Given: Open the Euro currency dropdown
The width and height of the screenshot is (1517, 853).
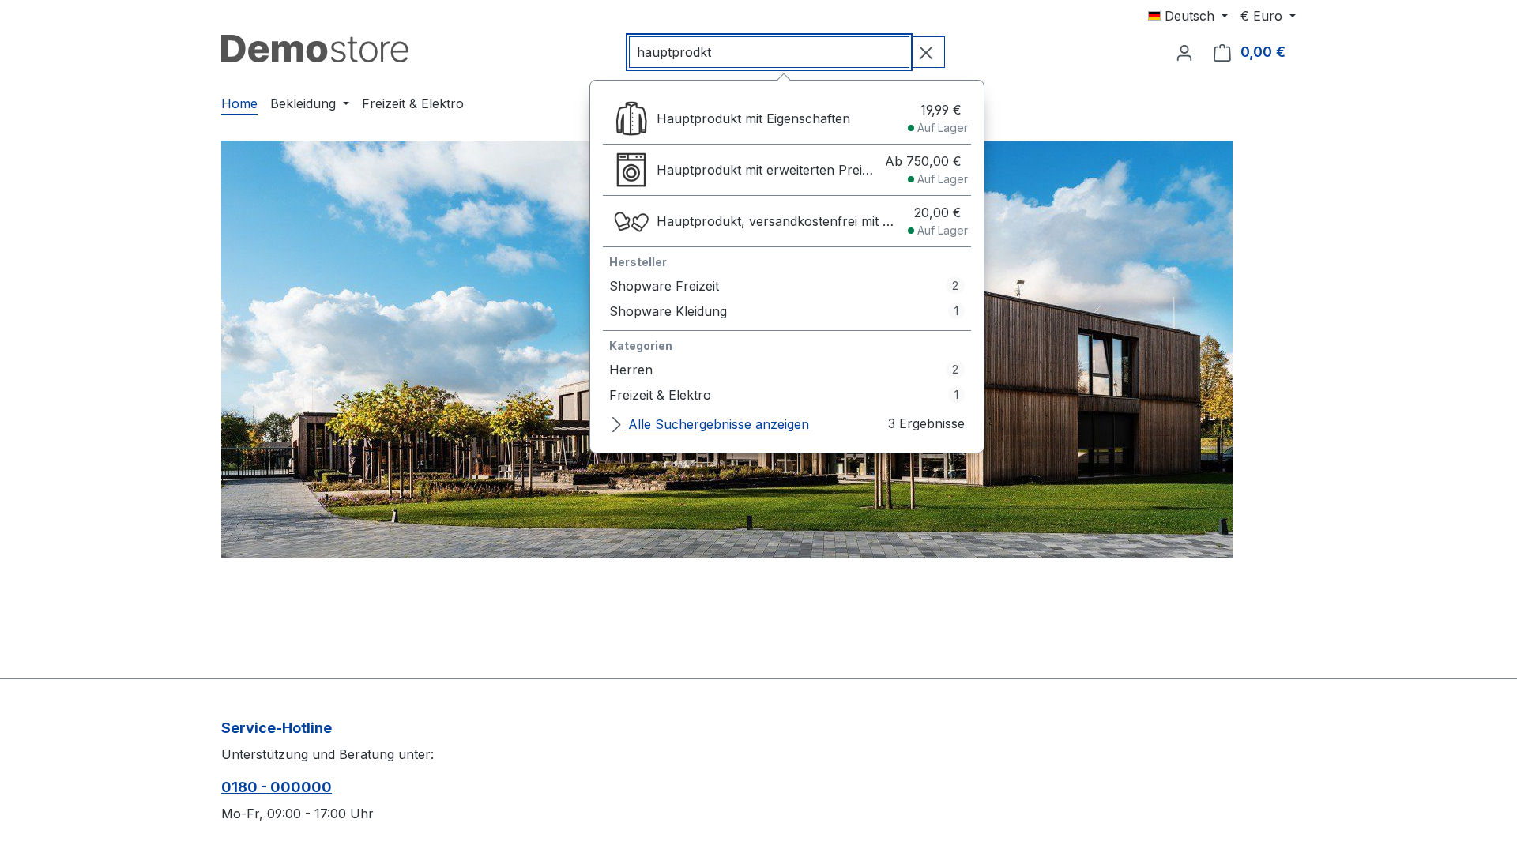Looking at the screenshot, I should coord(1267,16).
